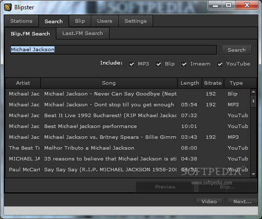
Task: Click the 'The Best Tr' artist cell
Action: pyautogui.click(x=24, y=148)
